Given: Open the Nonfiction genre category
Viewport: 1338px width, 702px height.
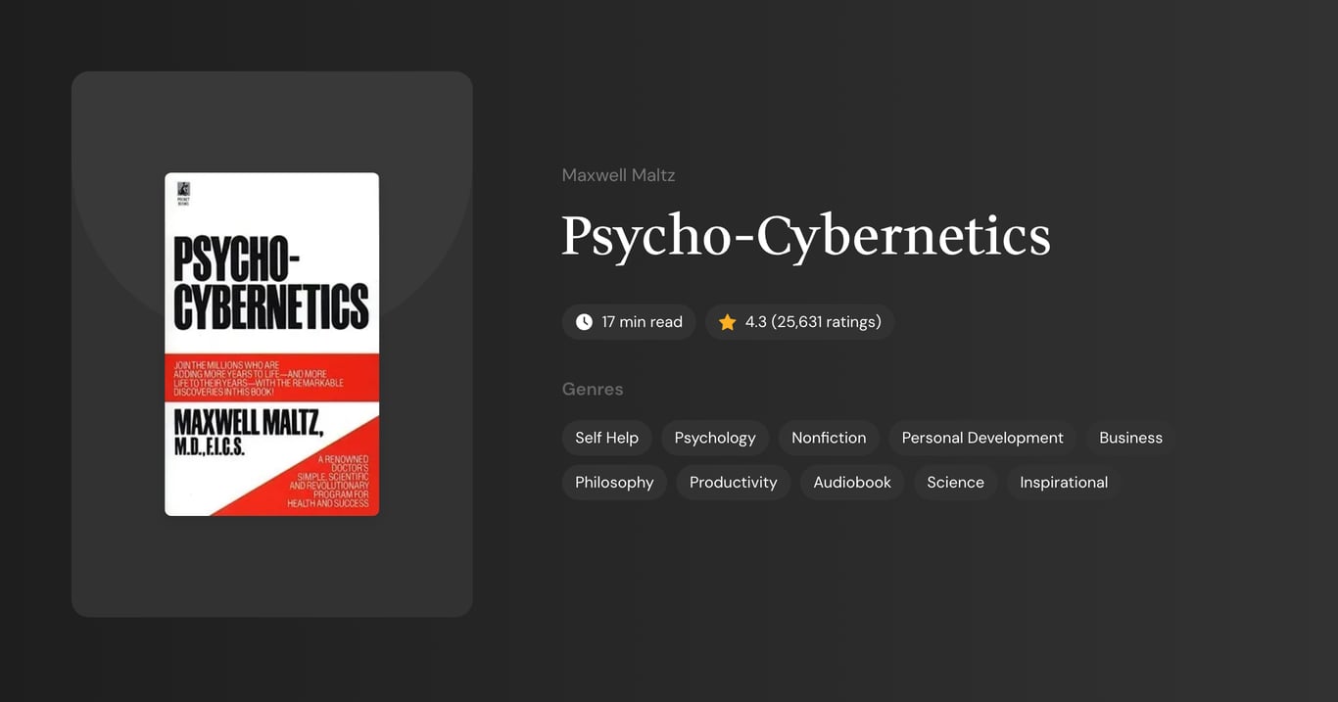Looking at the screenshot, I should coord(829,438).
